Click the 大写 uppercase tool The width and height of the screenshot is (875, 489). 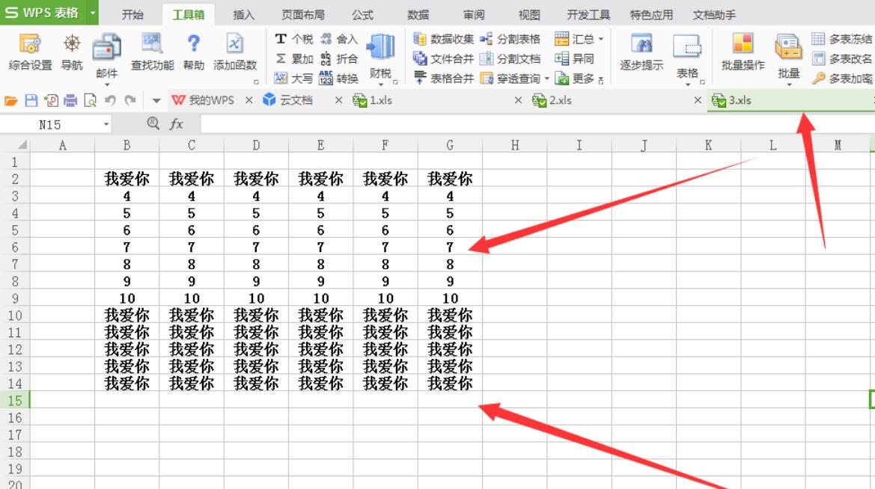[294, 79]
